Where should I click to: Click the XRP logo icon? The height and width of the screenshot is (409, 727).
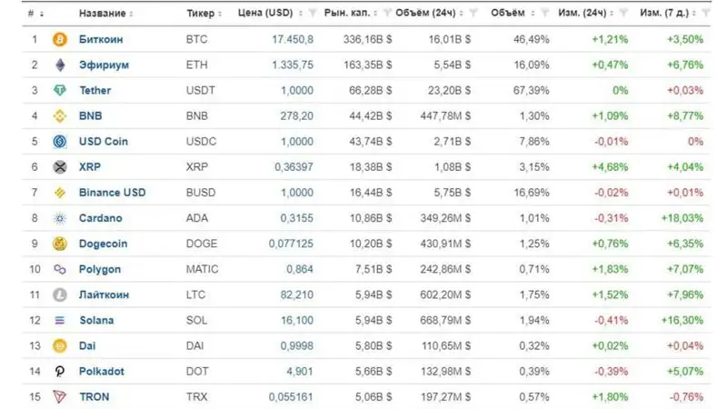61,167
